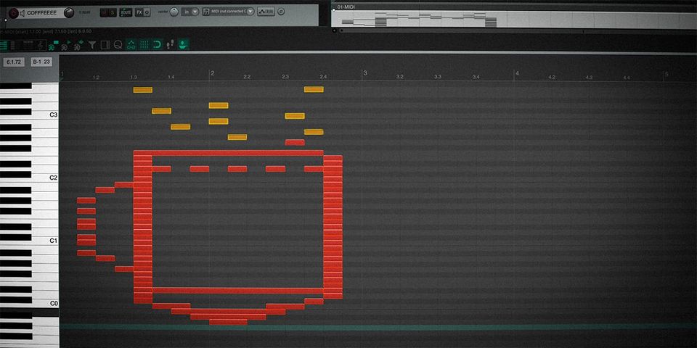The image size is (697, 348).
Task: Mute the COFFFEEEE track
Action: pyautogui.click(x=105, y=12)
